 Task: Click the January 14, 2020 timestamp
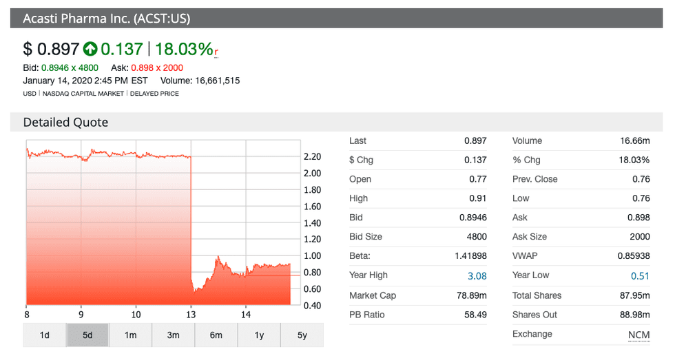click(x=85, y=81)
